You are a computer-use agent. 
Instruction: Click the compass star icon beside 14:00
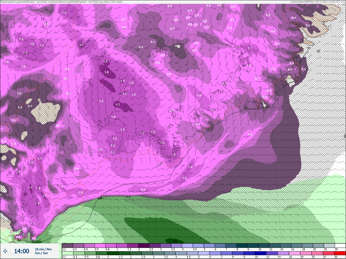[5, 251]
